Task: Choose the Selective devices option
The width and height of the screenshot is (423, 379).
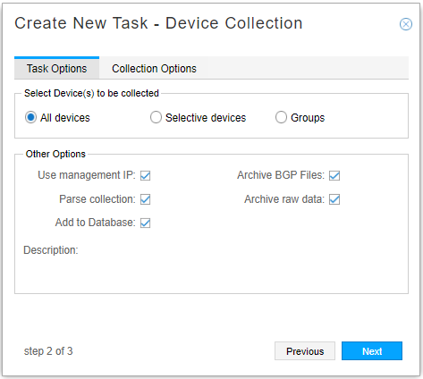Action: (x=156, y=117)
